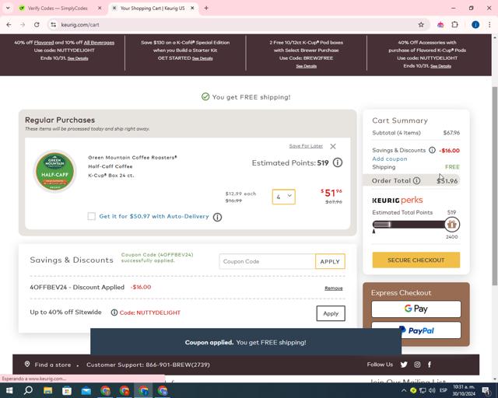The image size is (498, 398).
Task: Switch to Verify Codes SimplyCodes tab
Action: click(x=58, y=9)
